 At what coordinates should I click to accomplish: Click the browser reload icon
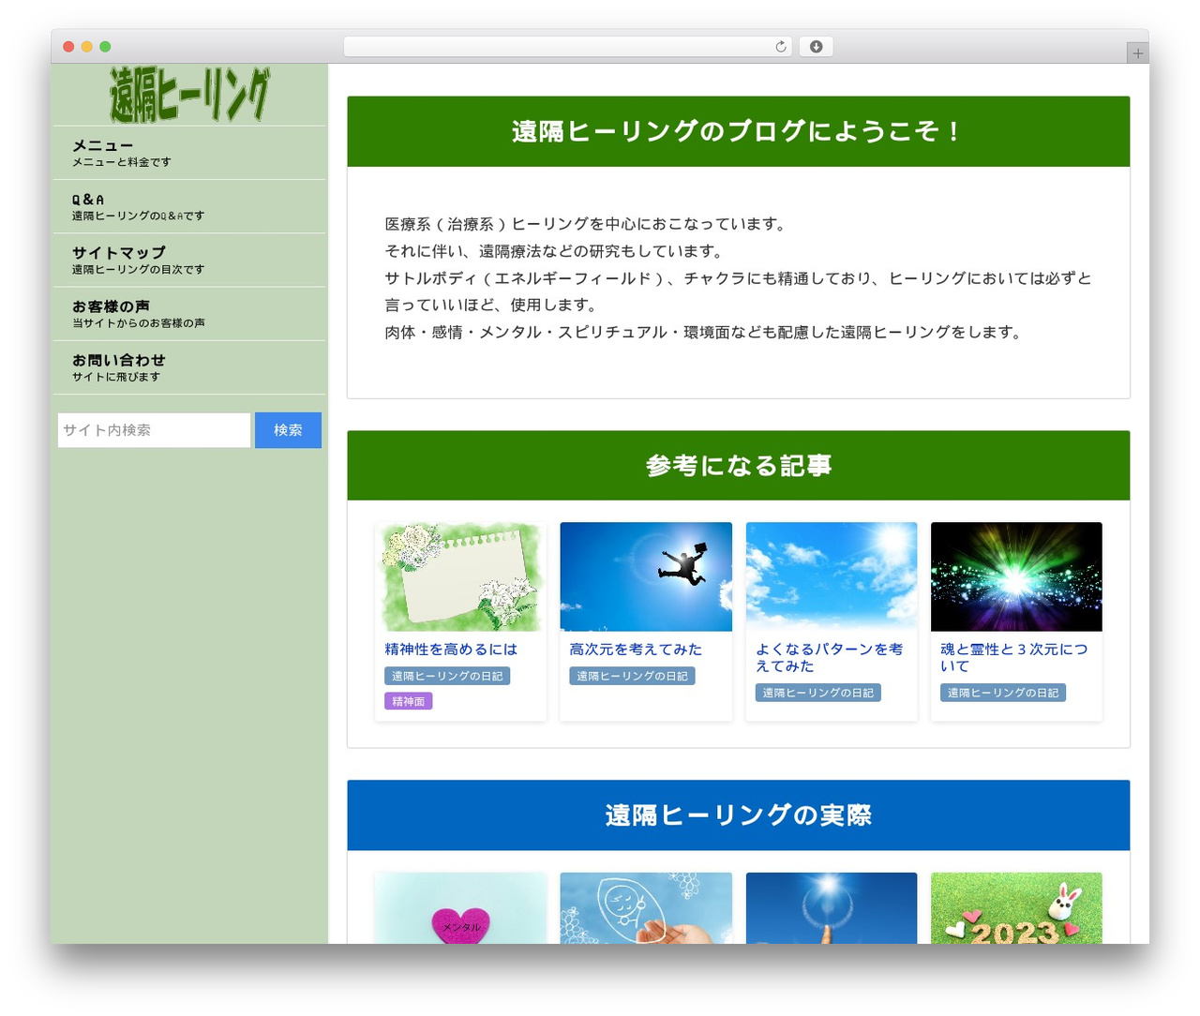pos(780,47)
